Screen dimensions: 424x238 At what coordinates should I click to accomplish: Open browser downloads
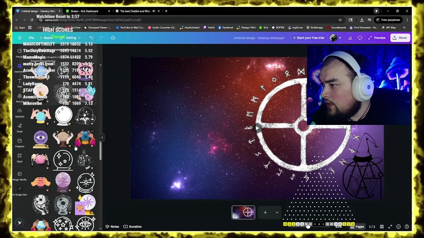[362, 20]
